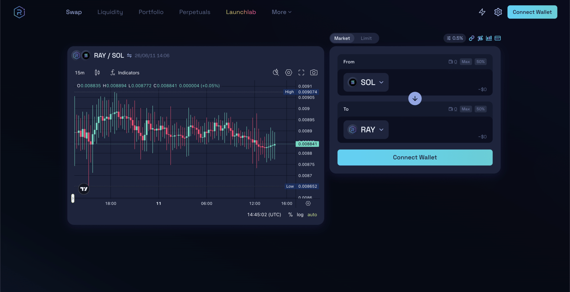Open the candlestick chart style icon
Image resolution: width=570 pixels, height=292 pixels.
(x=97, y=73)
